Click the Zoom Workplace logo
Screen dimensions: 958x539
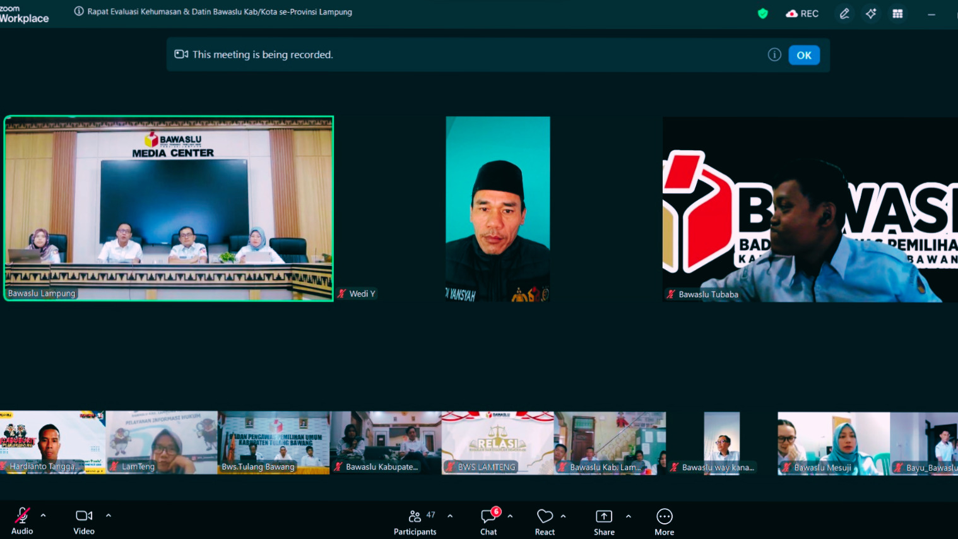[x=24, y=14]
